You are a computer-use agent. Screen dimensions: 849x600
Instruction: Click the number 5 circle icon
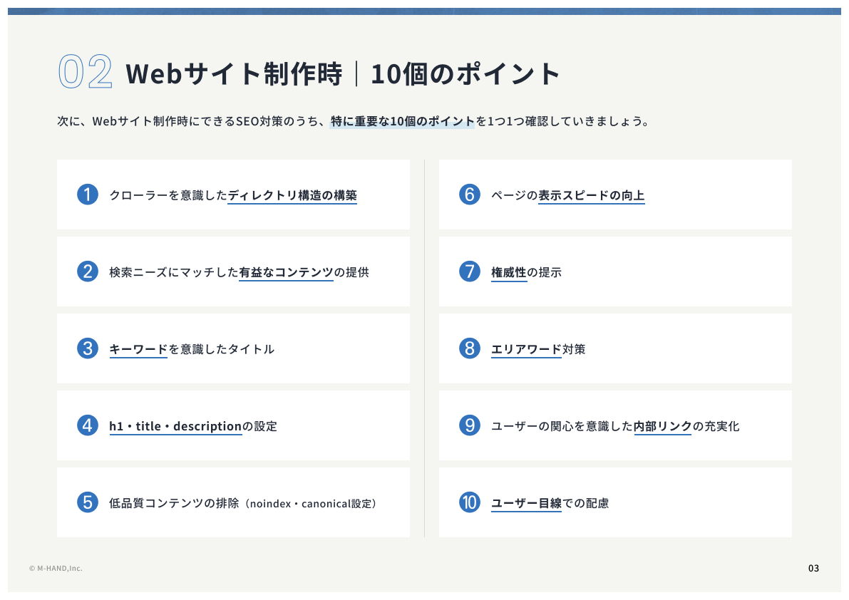point(87,502)
